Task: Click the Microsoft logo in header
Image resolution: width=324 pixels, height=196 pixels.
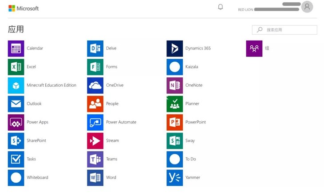Action: point(24,8)
